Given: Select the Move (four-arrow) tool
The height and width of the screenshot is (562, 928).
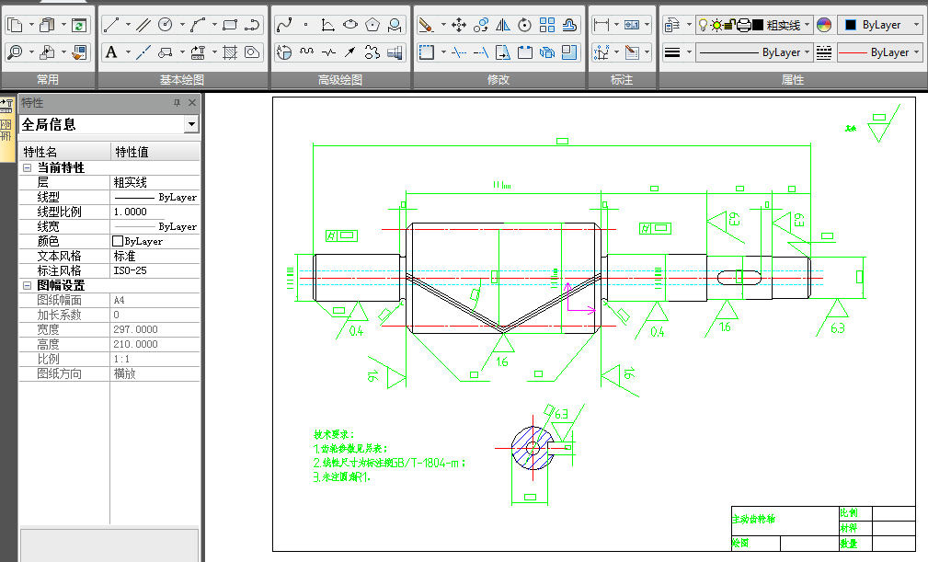Looking at the screenshot, I should pos(459,25).
